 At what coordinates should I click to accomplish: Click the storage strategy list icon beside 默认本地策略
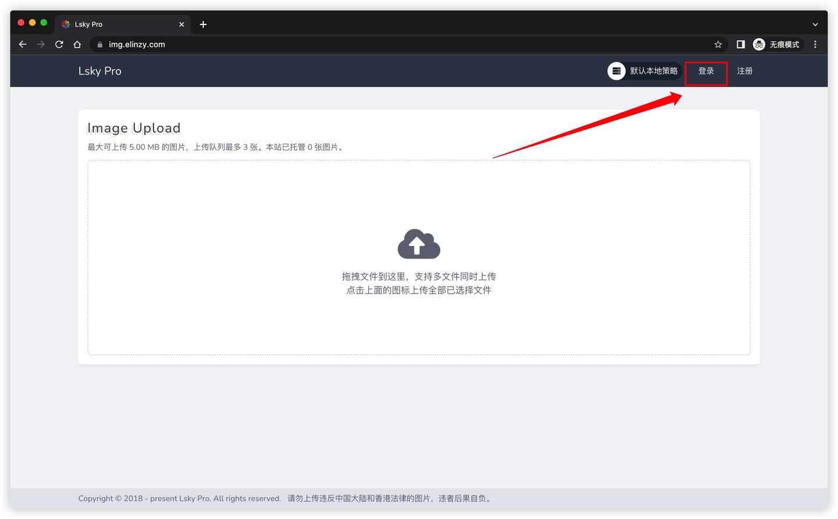(616, 70)
